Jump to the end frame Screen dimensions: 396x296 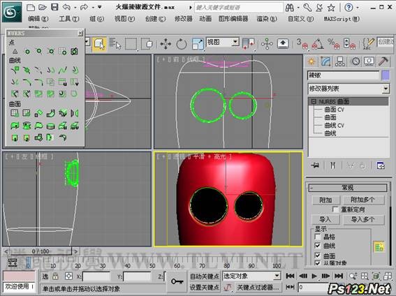tap(339, 276)
